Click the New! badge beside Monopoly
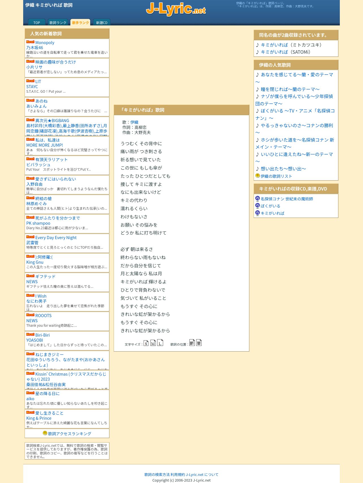Screen dimensions: 363x483 pyautogui.click(x=30, y=42)
